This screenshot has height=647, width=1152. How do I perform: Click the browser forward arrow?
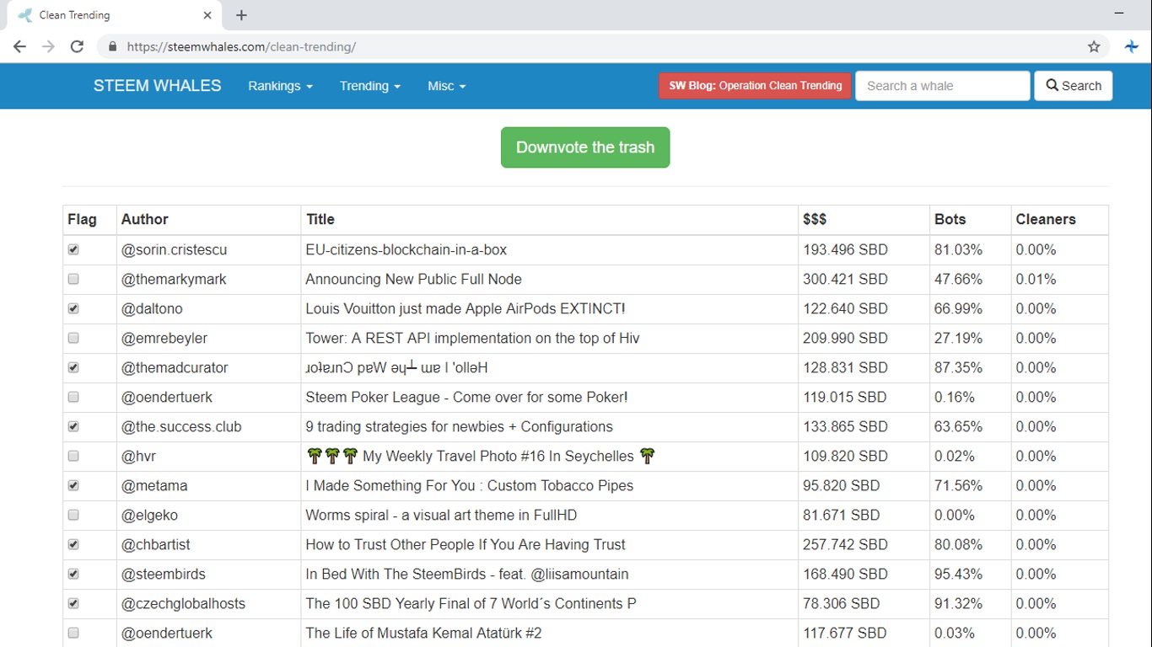coord(48,47)
